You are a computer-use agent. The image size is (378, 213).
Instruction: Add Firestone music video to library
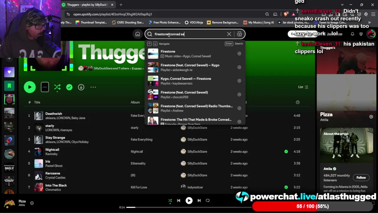239,54
